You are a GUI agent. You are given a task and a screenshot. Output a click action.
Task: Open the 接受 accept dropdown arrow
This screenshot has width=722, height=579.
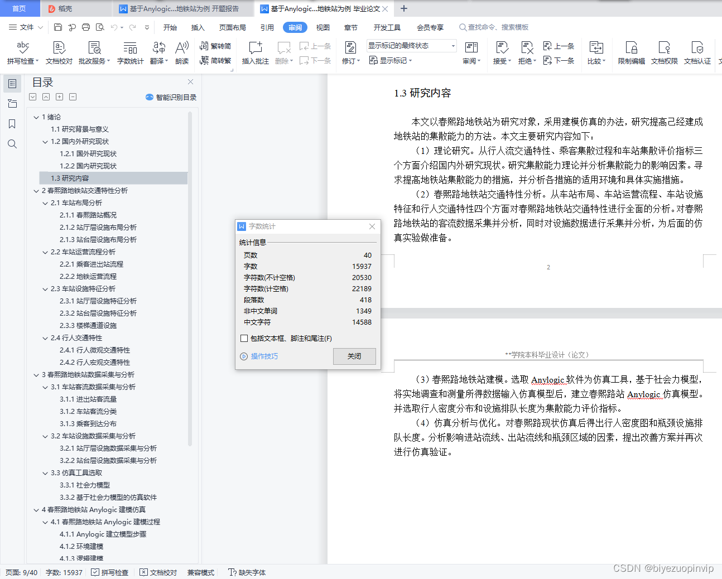[509, 61]
